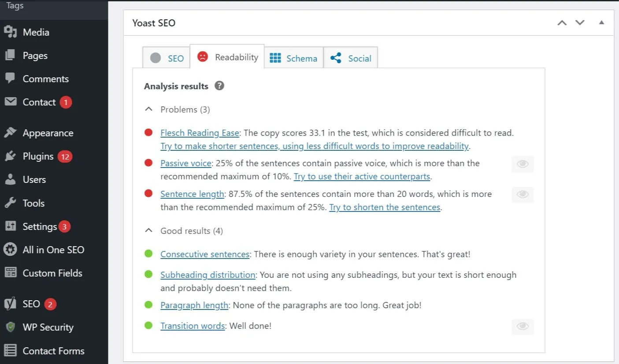Collapse the Good results (4) section

pyautogui.click(x=149, y=231)
